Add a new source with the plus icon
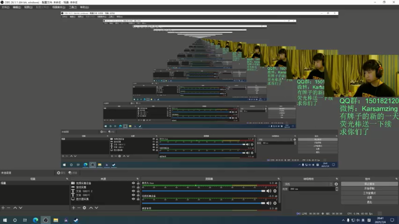The image size is (399, 224). (74, 208)
